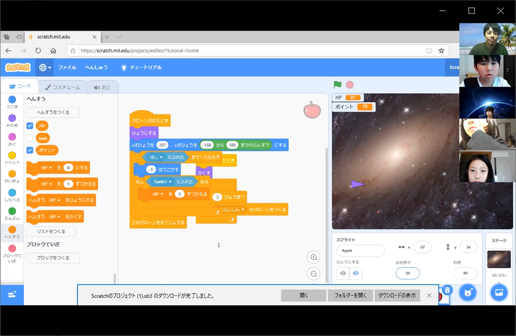Click the purple arrow sprite on stage
The image size is (516, 336).
pos(357,184)
